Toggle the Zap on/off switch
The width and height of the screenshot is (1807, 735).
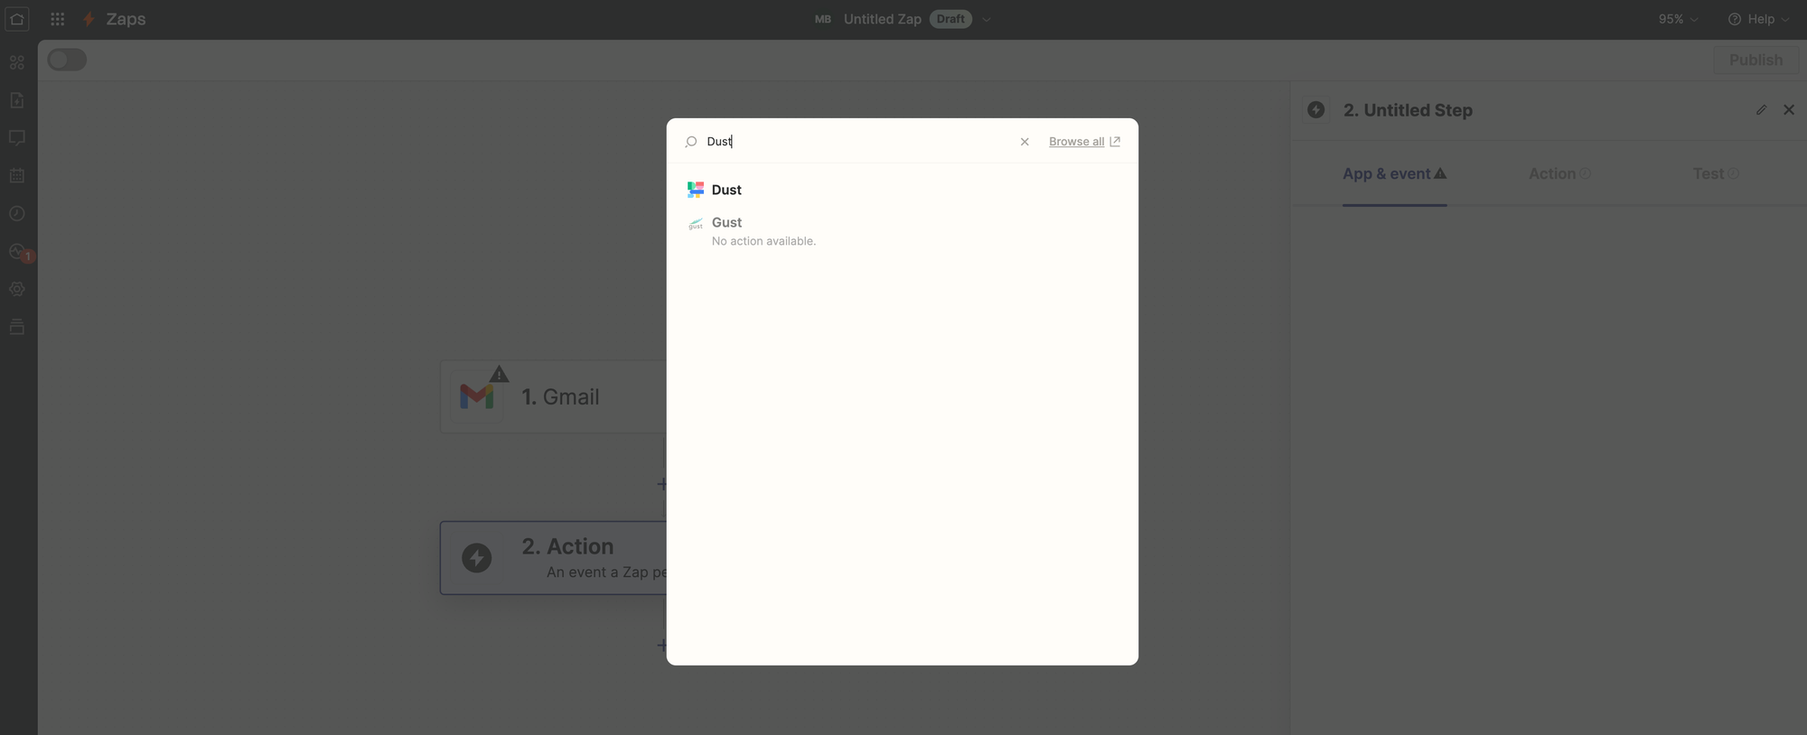[x=67, y=60]
